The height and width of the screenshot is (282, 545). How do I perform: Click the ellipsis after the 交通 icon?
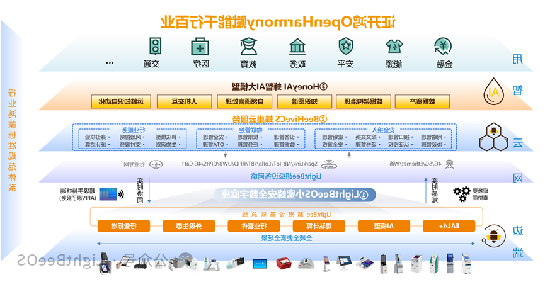coord(110,63)
